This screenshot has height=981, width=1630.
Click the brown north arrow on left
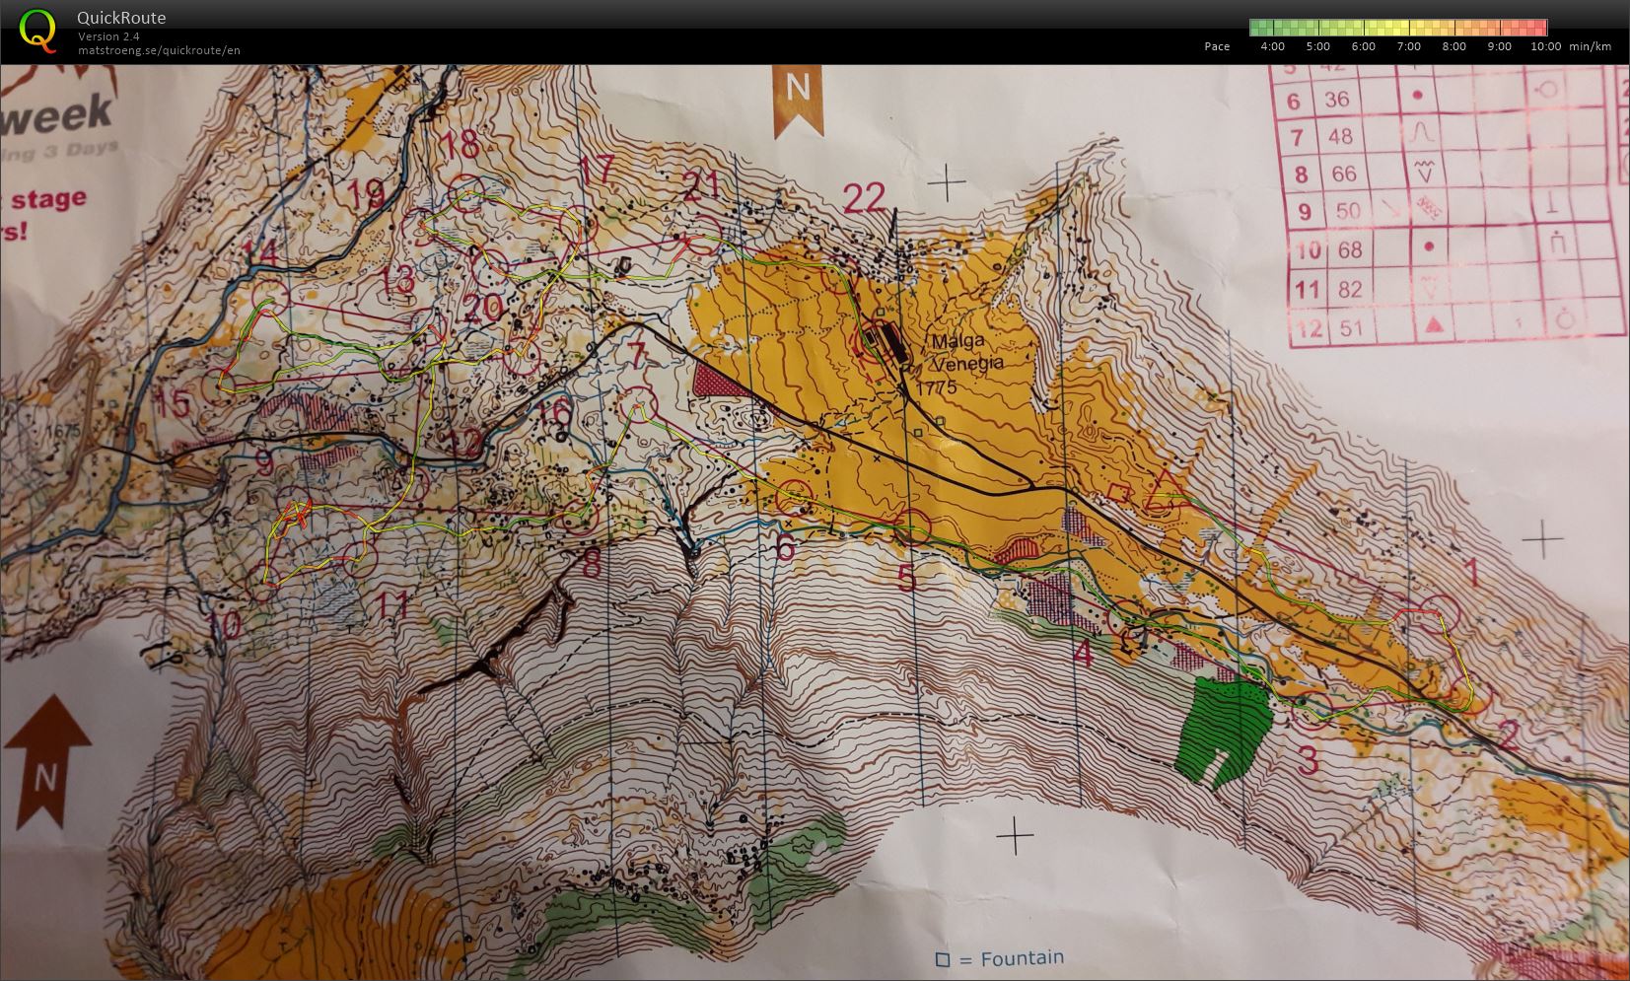45,761
